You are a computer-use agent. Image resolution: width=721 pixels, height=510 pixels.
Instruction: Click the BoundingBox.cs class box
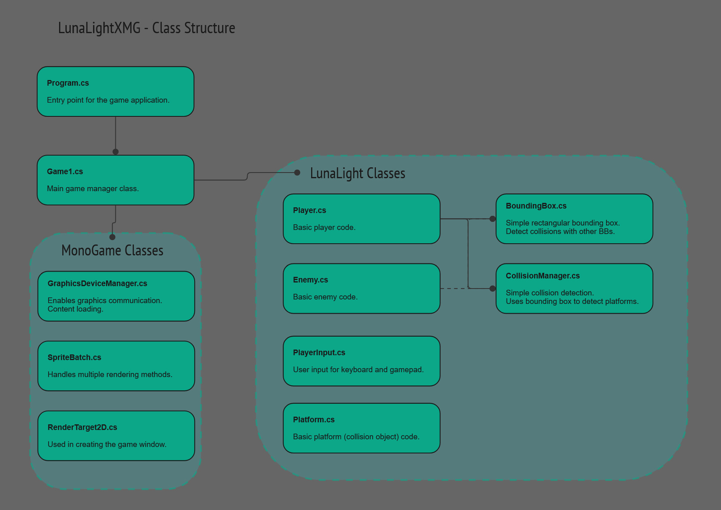[x=574, y=219]
